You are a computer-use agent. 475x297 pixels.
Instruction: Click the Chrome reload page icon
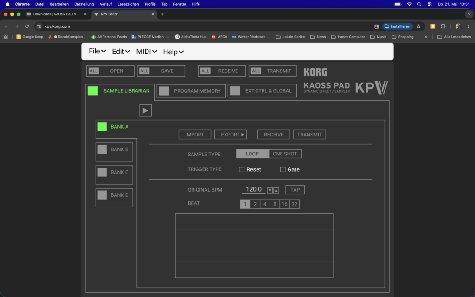pyautogui.click(x=26, y=26)
